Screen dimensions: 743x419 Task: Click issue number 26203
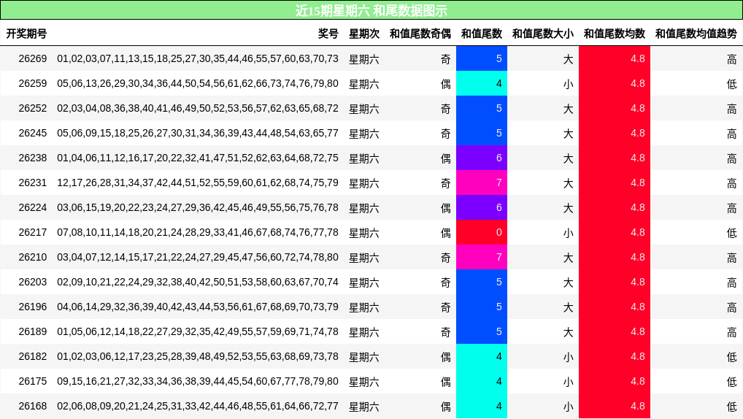[x=33, y=282]
